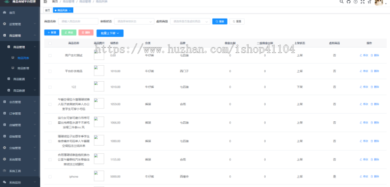Click the 店铺管理 sidebar icon
The image size is (390, 187).
(x=4, y=125)
